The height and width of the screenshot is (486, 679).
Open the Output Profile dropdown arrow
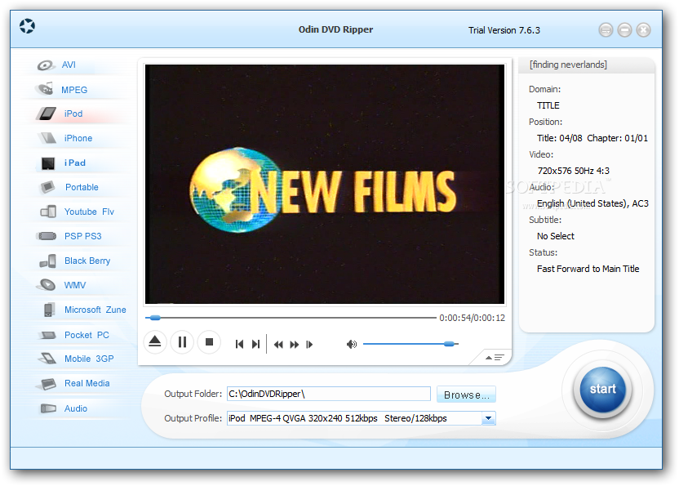[489, 418]
